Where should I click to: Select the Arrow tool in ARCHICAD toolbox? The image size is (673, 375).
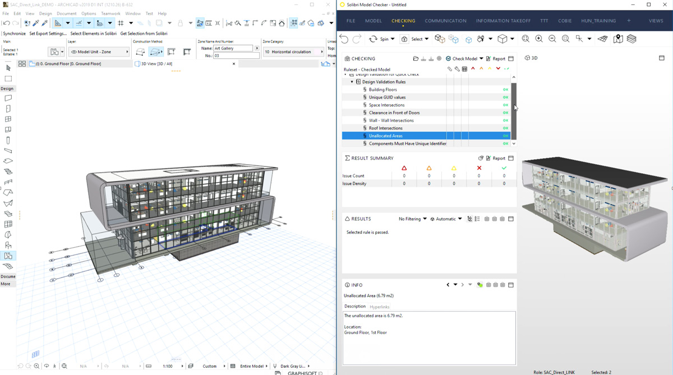click(8, 68)
